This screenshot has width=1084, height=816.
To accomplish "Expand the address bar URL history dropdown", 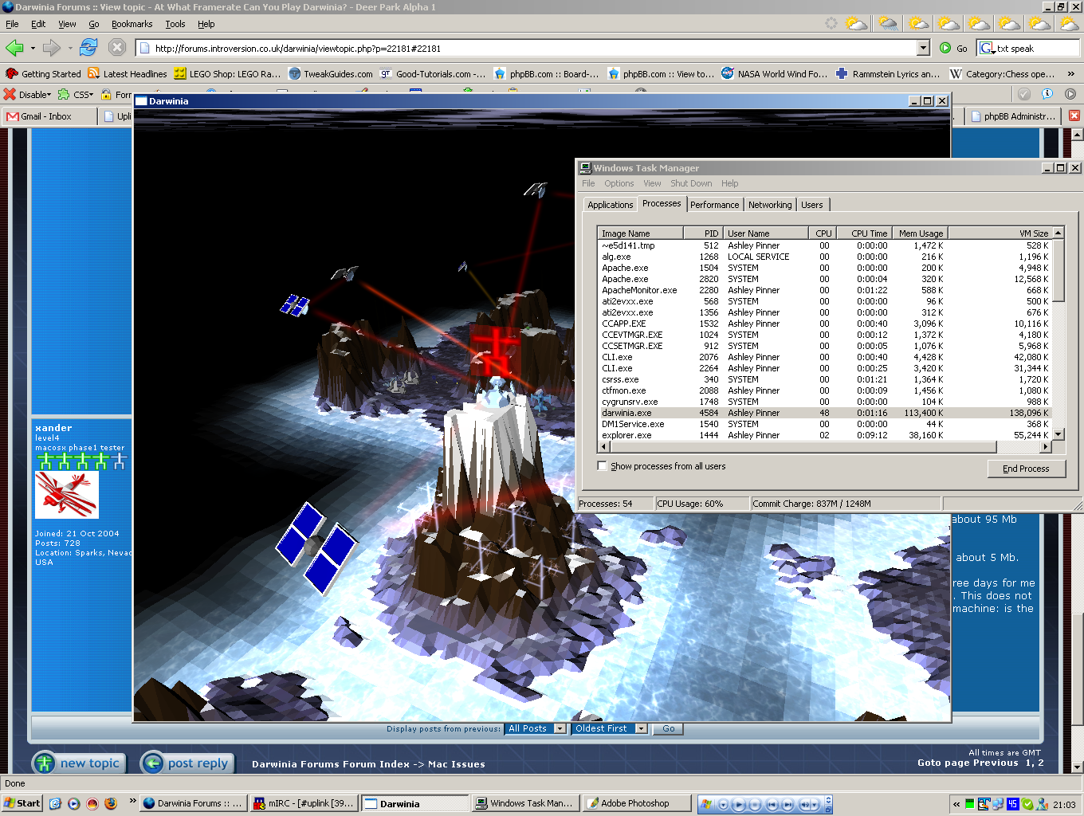I will pyautogui.click(x=923, y=48).
